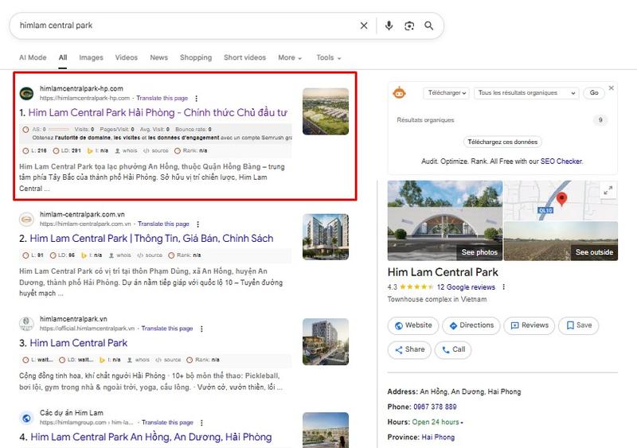Screen dimensions: 637x448
Task: Click the himlam-centralpark.com.vn favicon
Action: tap(27, 220)
